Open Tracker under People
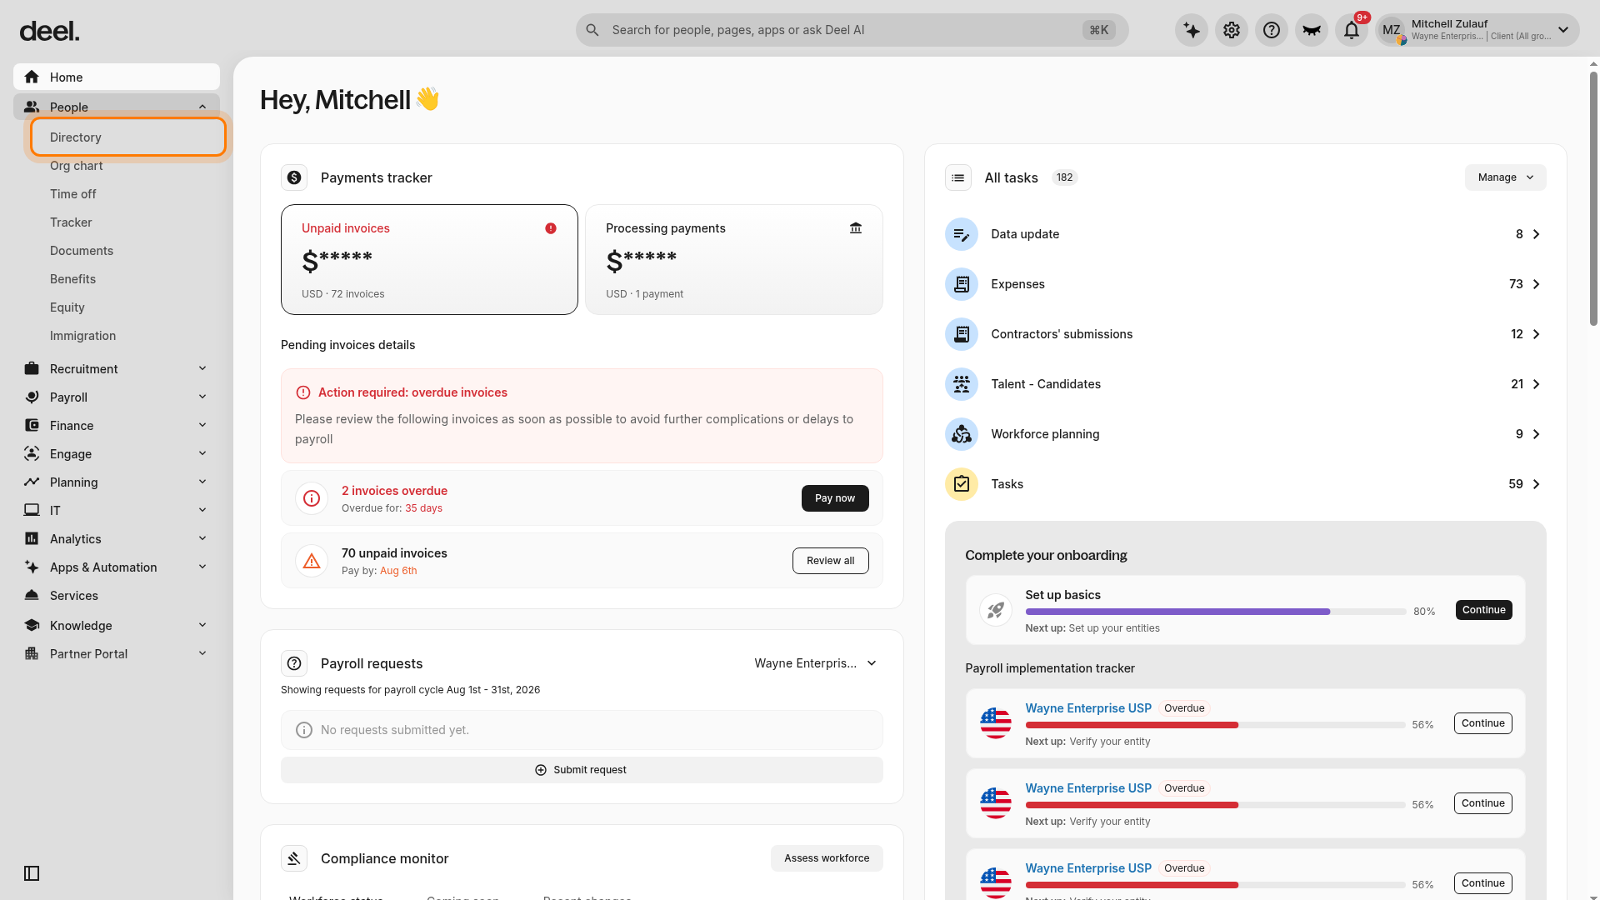 [71, 222]
